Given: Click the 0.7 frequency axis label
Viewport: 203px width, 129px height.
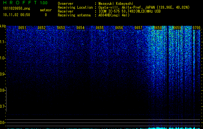Looking at the screenshot, I should click(x=3, y=106).
